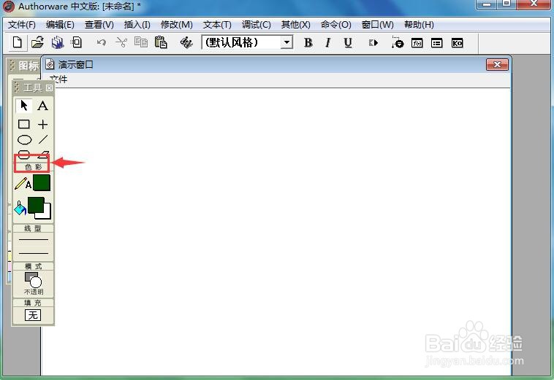Select the straight line plus tool

(x=42, y=124)
